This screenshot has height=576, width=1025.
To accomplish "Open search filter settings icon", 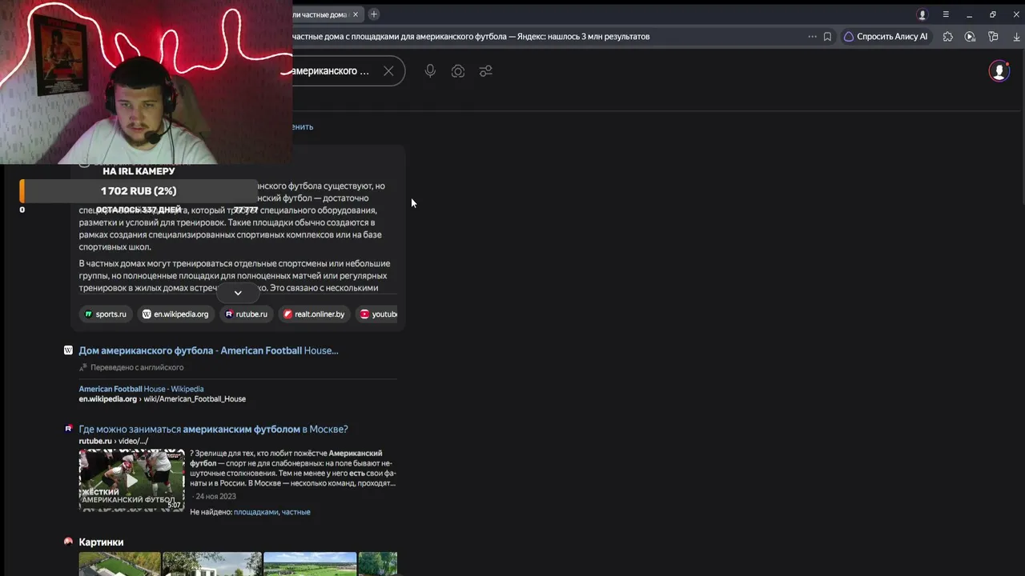I will [485, 71].
